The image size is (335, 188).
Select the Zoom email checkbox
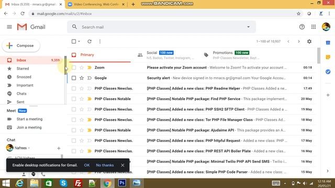[x=74, y=67]
